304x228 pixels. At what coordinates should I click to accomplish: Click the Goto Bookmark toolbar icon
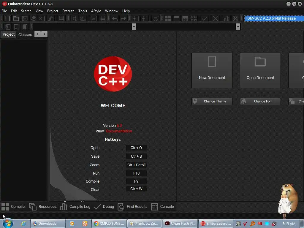click(x=25, y=27)
